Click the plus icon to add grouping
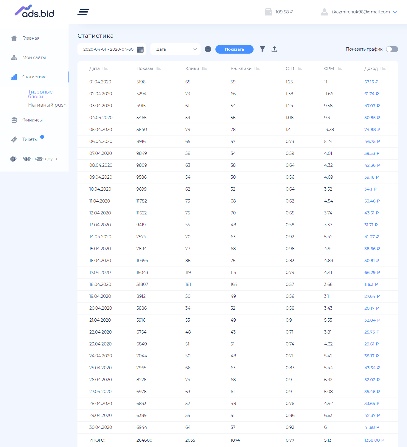This screenshot has height=447, width=407. pos(208,49)
